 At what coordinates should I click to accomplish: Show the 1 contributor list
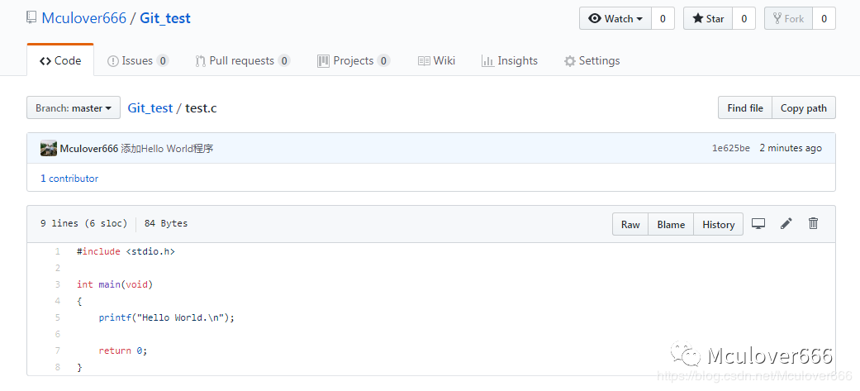69,179
